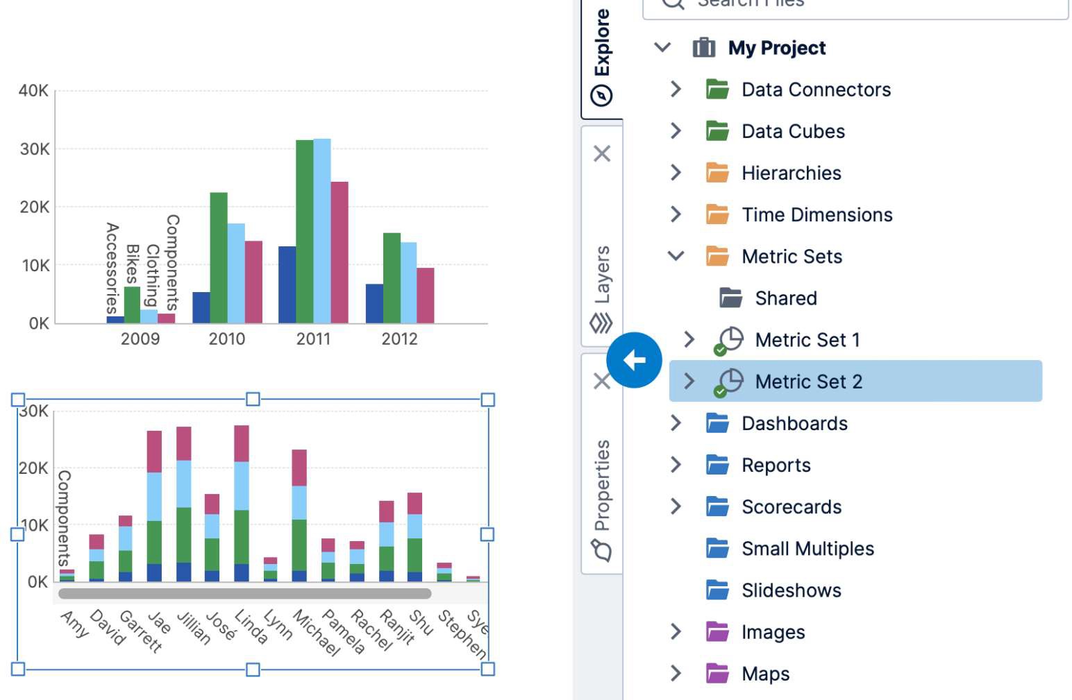Collapse the panel using the blue arrow button
The height and width of the screenshot is (700, 1072).
pos(634,359)
